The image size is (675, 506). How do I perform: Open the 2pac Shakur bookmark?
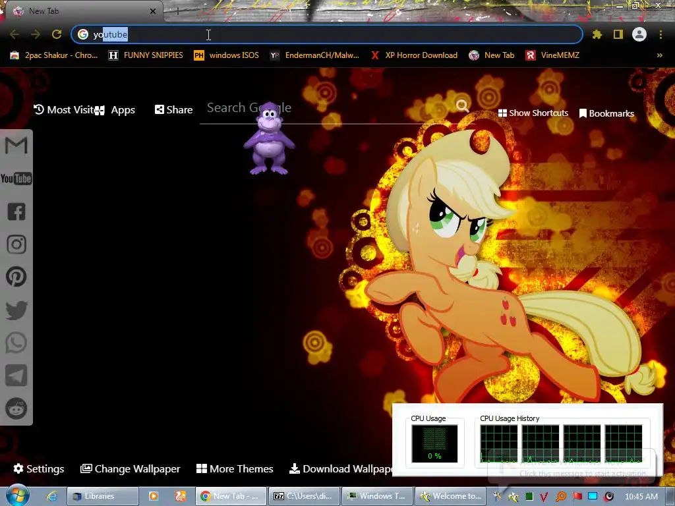[x=54, y=55]
